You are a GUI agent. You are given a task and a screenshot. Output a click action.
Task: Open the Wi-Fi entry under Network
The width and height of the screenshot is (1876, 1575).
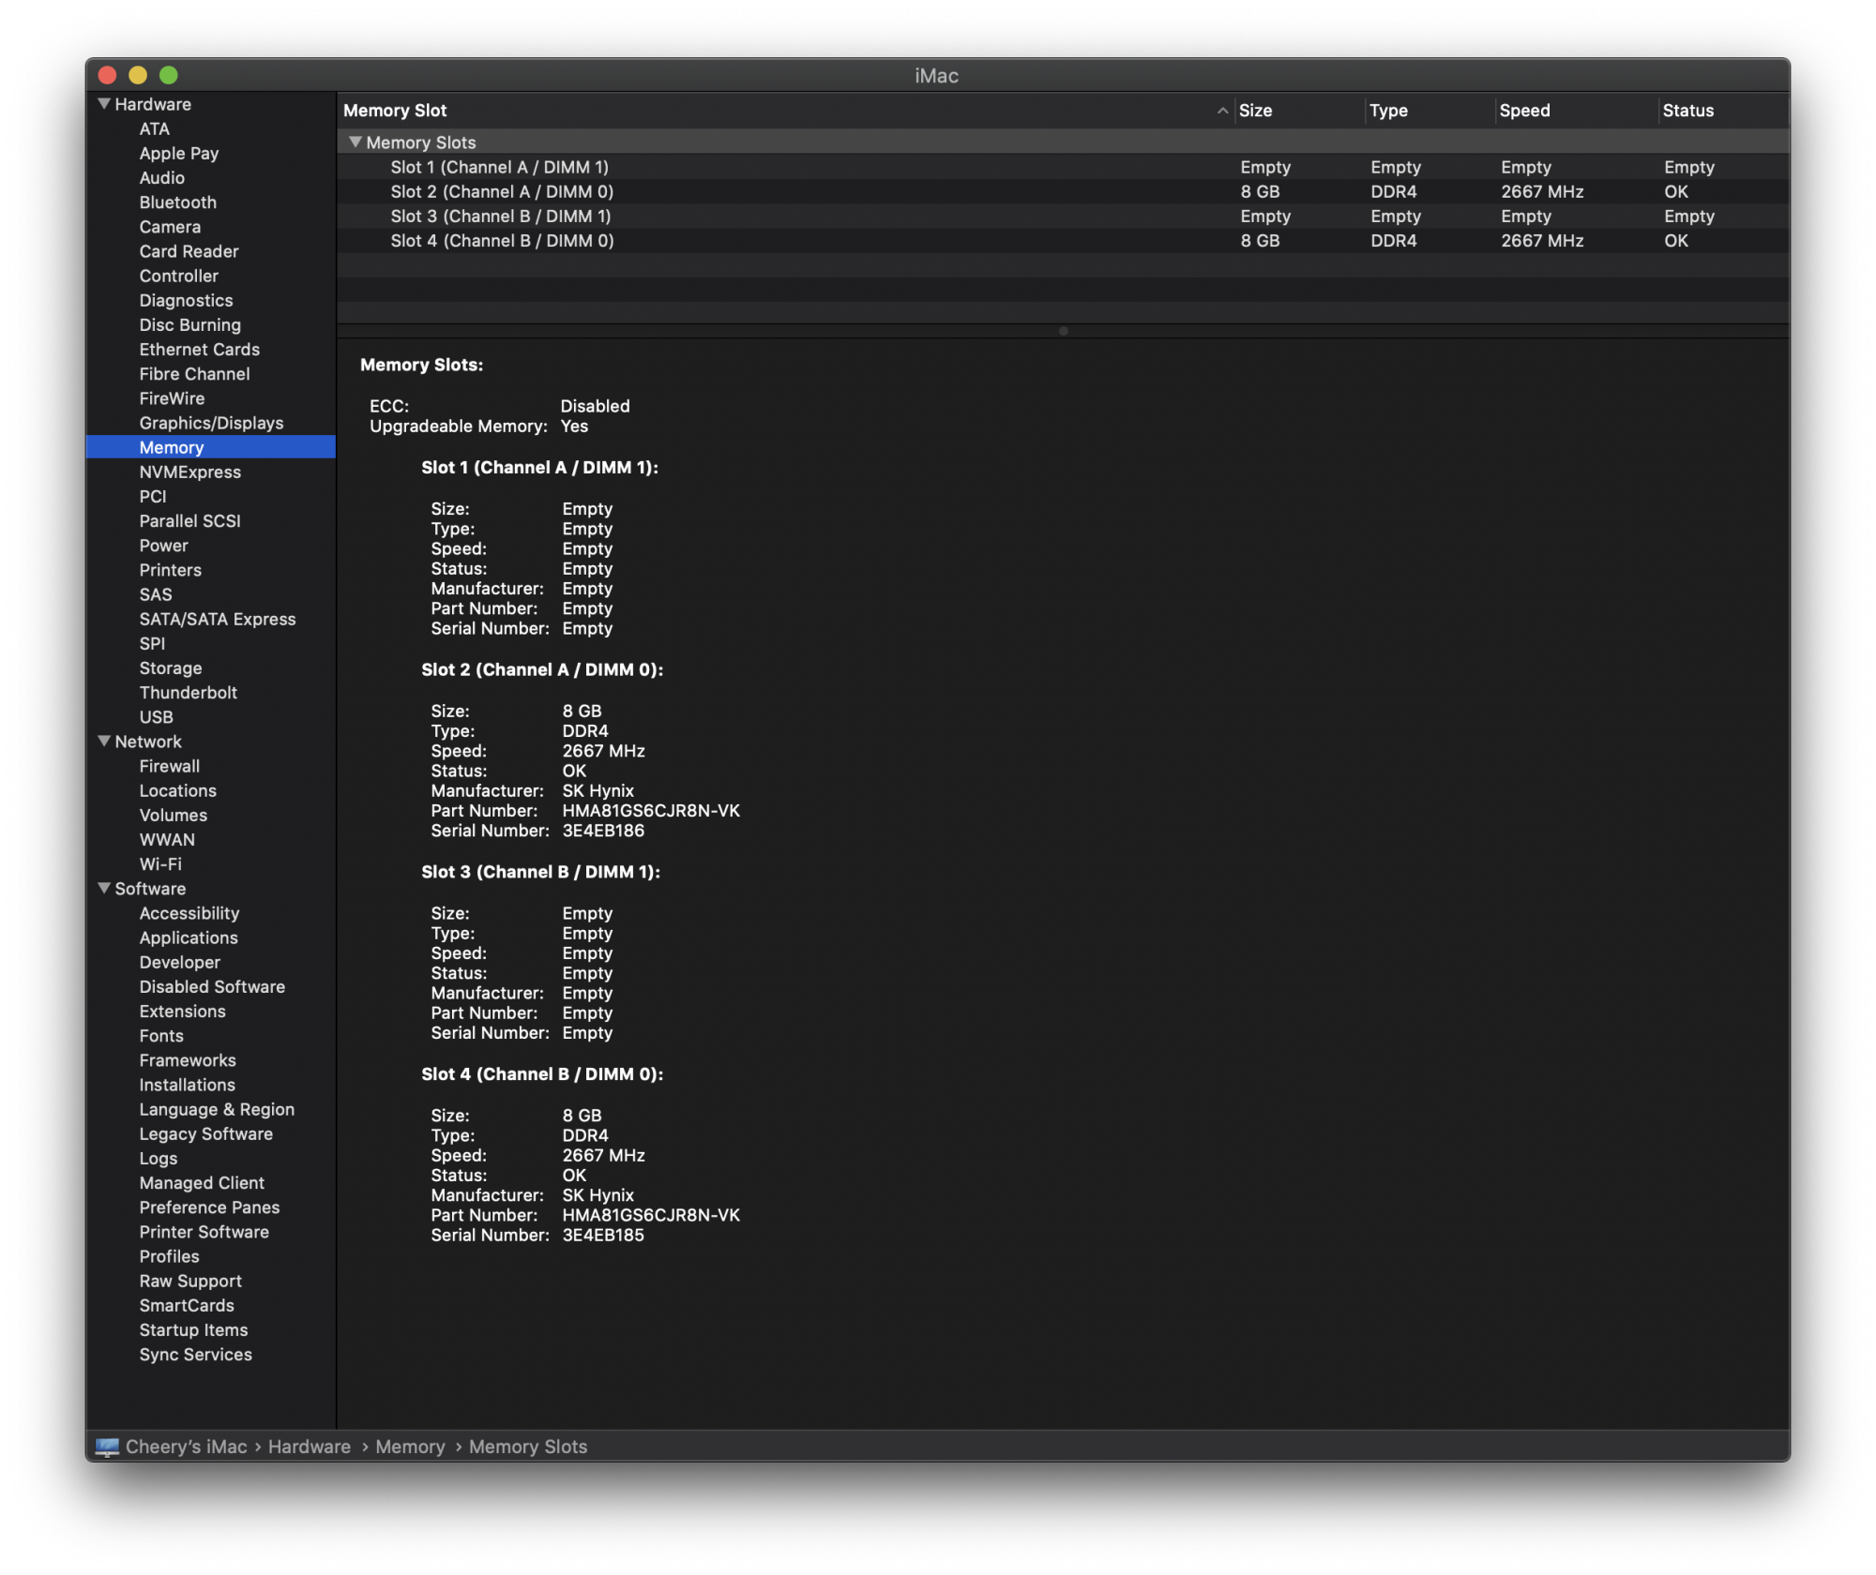[x=160, y=863]
